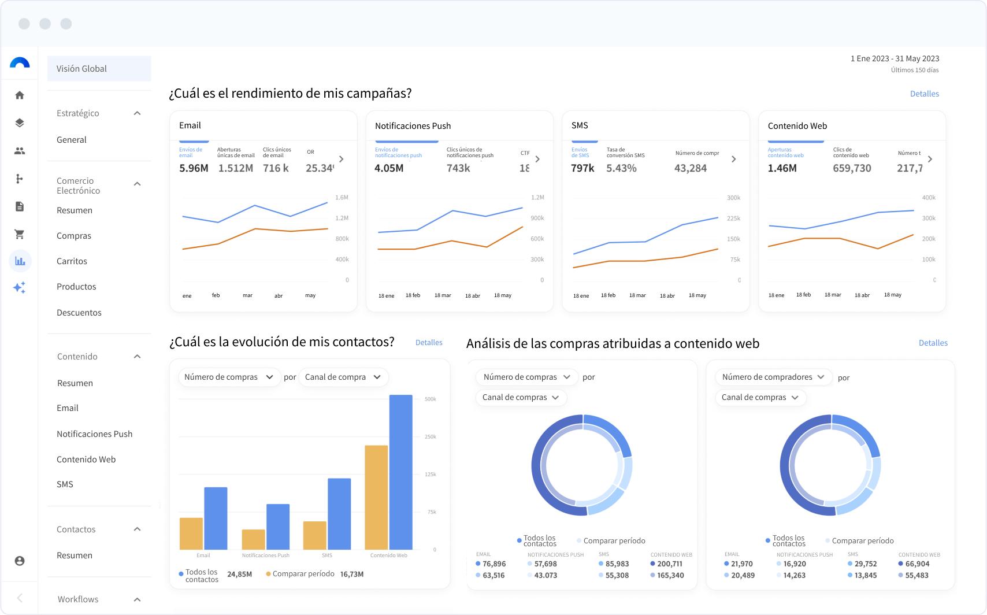Click the workflow branch icon
The width and height of the screenshot is (987, 615).
point(20,179)
